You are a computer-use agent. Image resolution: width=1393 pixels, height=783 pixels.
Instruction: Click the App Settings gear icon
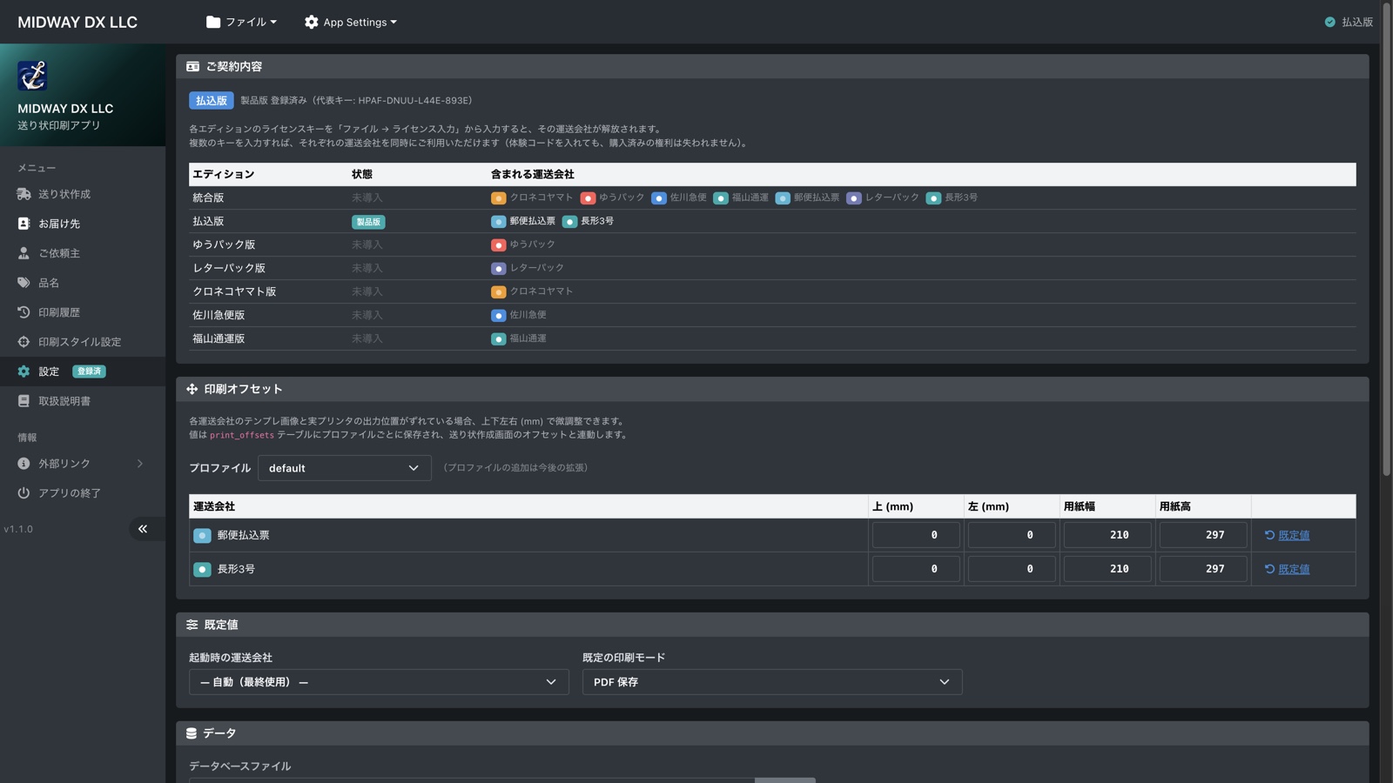pyautogui.click(x=311, y=22)
